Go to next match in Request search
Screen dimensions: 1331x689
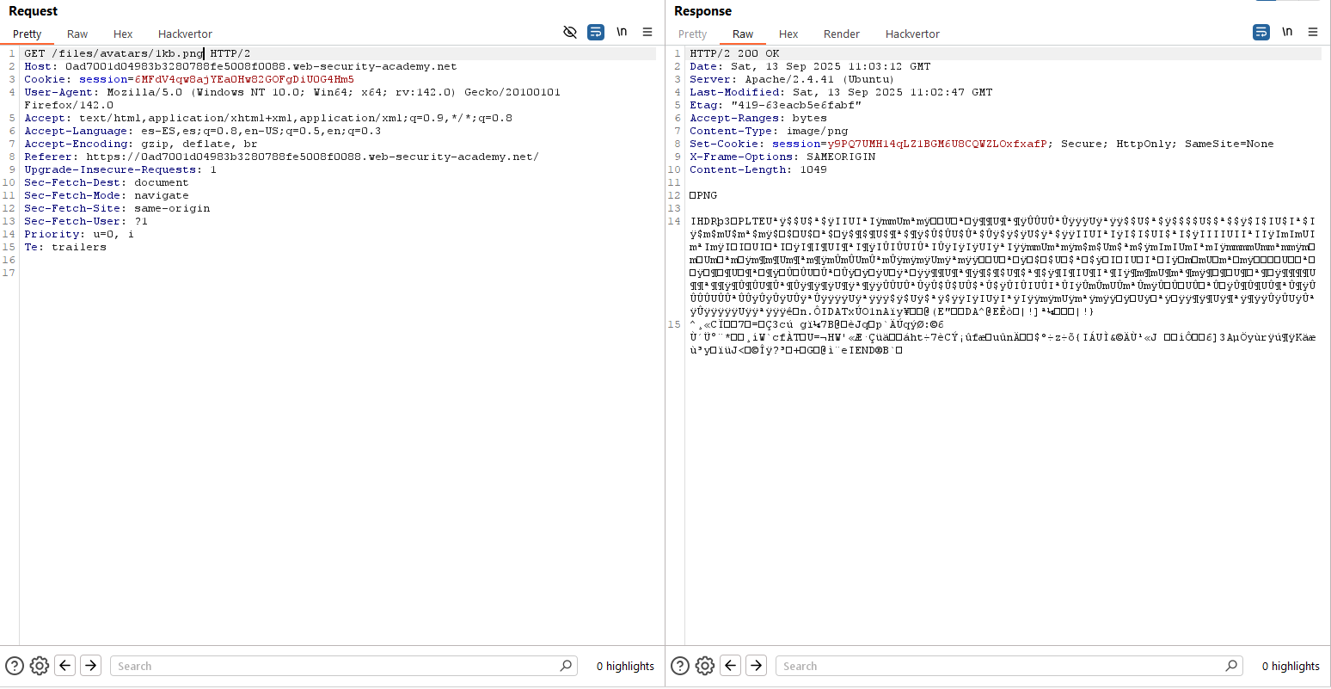click(91, 666)
